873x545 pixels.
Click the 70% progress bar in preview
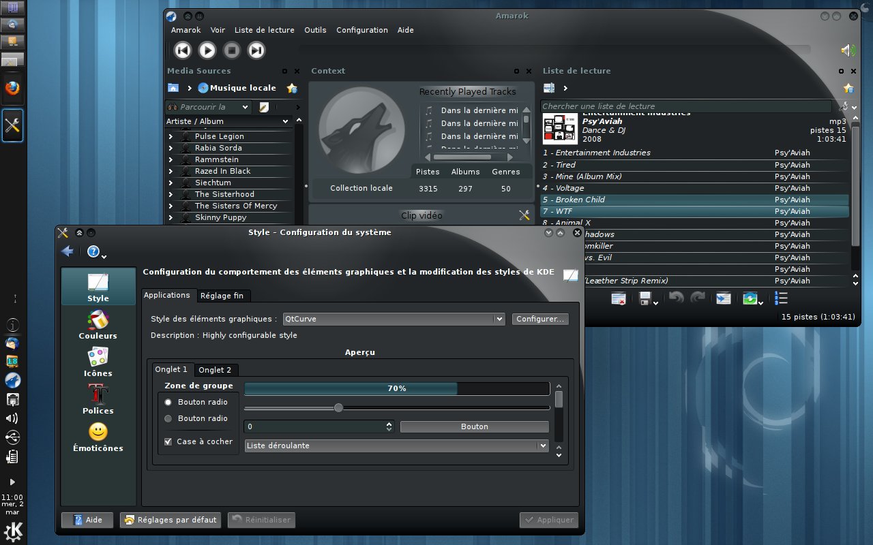click(x=397, y=388)
